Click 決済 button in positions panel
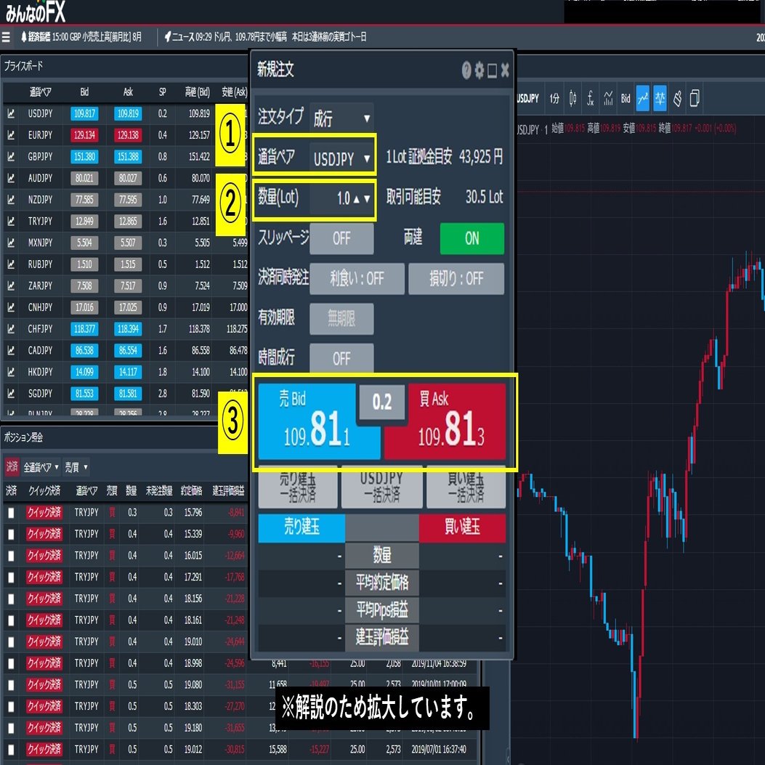765x765 pixels. [x=12, y=467]
